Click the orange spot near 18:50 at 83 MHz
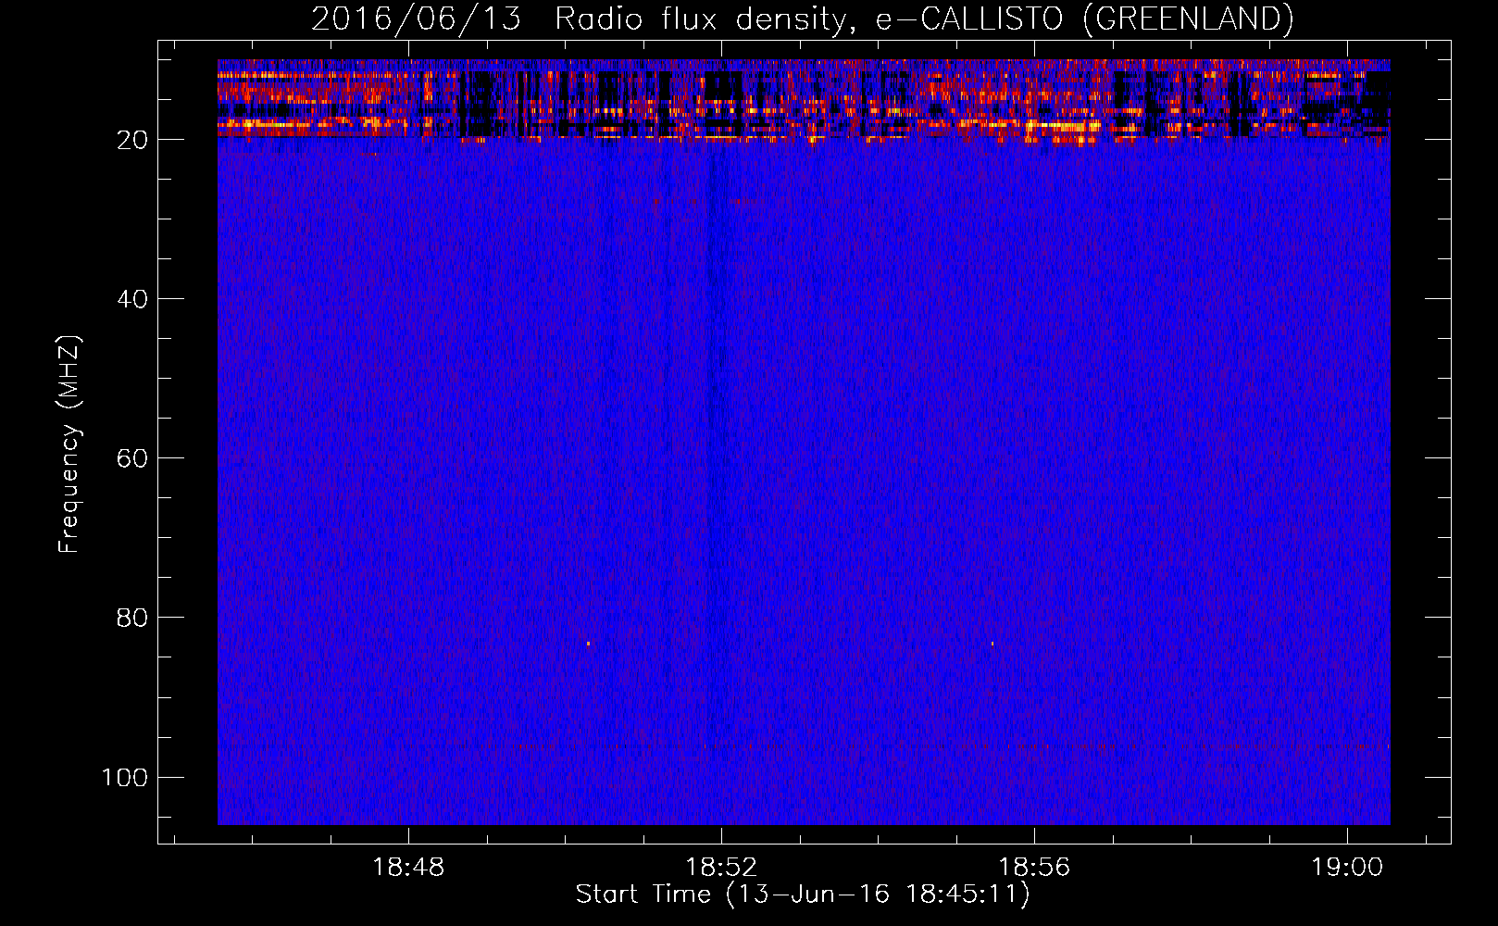1498x926 pixels. pos(588,643)
